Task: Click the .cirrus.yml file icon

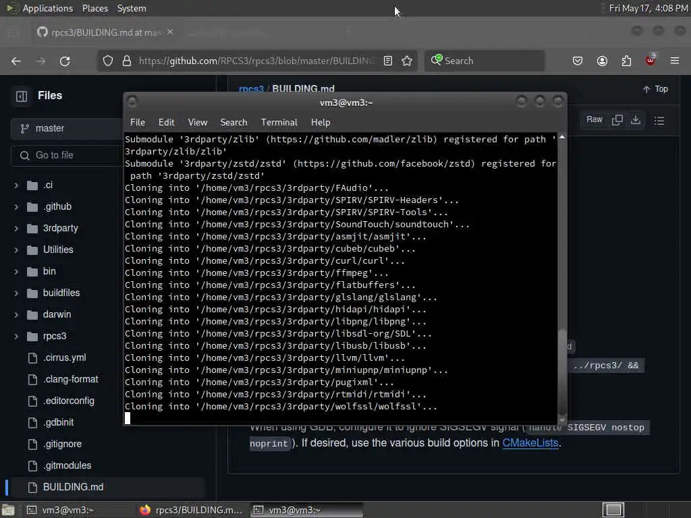Action: [32, 357]
